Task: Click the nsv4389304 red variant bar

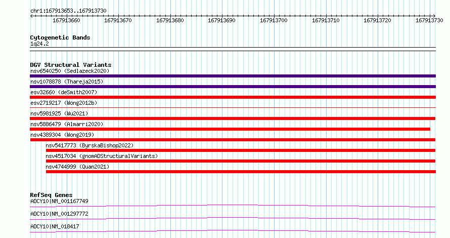Action: (233, 140)
